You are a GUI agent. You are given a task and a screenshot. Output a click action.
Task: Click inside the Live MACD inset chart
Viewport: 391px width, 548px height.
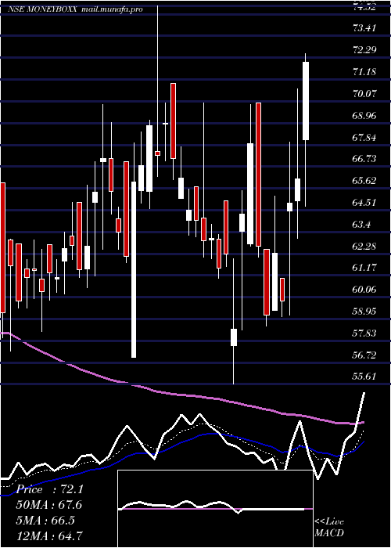(x=215, y=509)
